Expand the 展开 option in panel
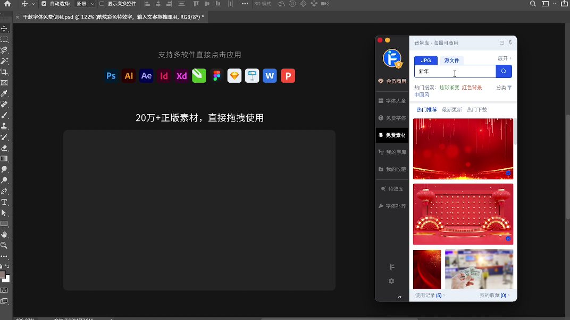This screenshot has width=570, height=320. 505,58
